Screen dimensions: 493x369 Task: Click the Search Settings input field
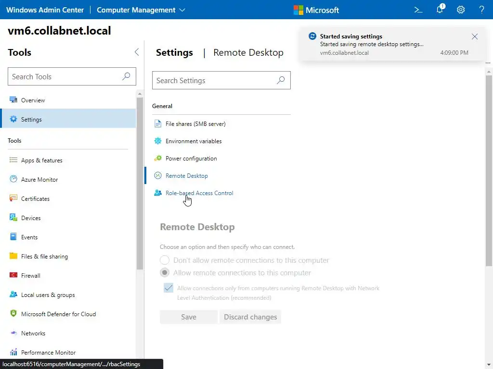[x=214, y=81]
